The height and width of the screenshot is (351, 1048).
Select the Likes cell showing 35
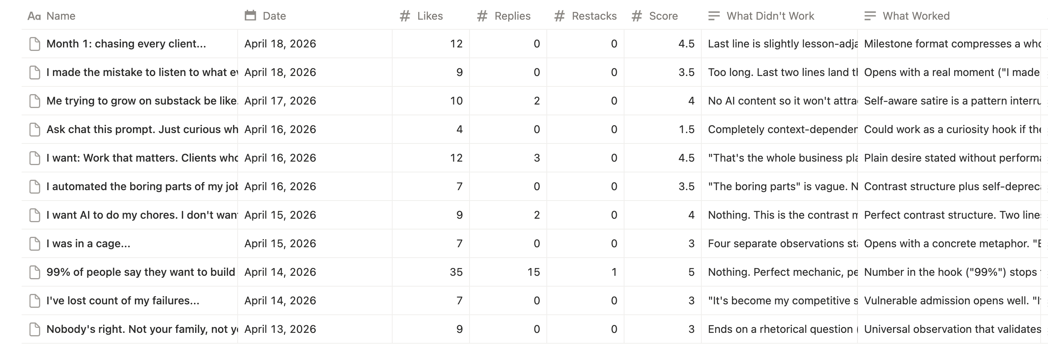431,272
